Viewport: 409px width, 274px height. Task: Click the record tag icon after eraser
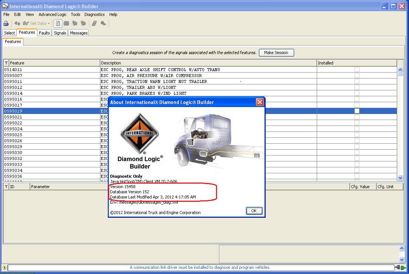103,23
